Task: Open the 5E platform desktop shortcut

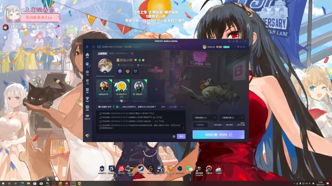Action: point(102,169)
